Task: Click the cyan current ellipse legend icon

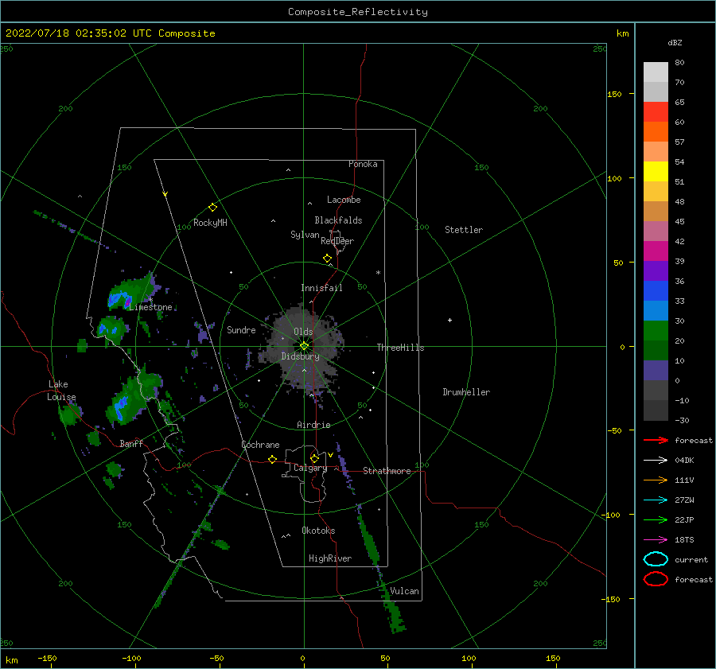Action: tap(656, 559)
